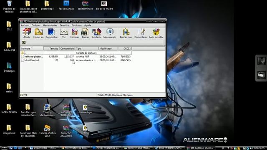Select the estilos desktop folder
The image size is (267, 150).
tap(9, 88)
